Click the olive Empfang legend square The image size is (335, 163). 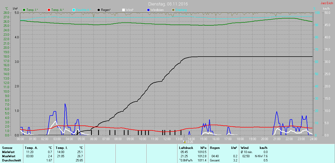[173, 10]
